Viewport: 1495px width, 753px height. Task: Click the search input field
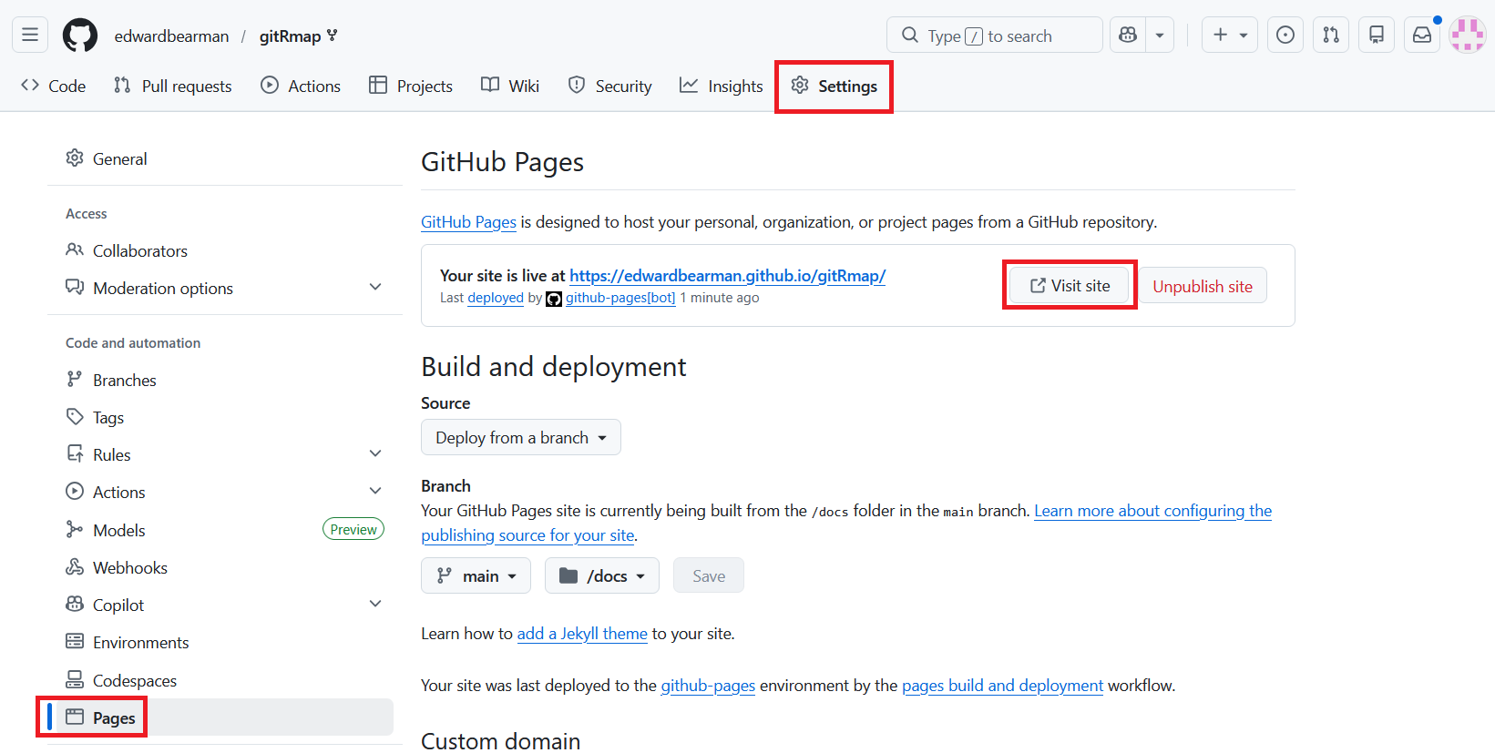[993, 36]
